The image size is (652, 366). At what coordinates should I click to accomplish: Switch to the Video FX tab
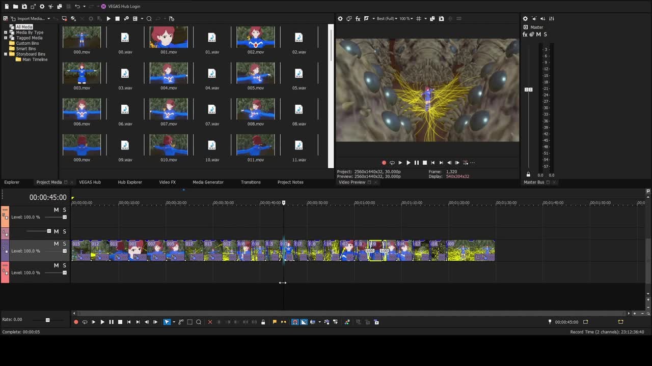[167, 182]
